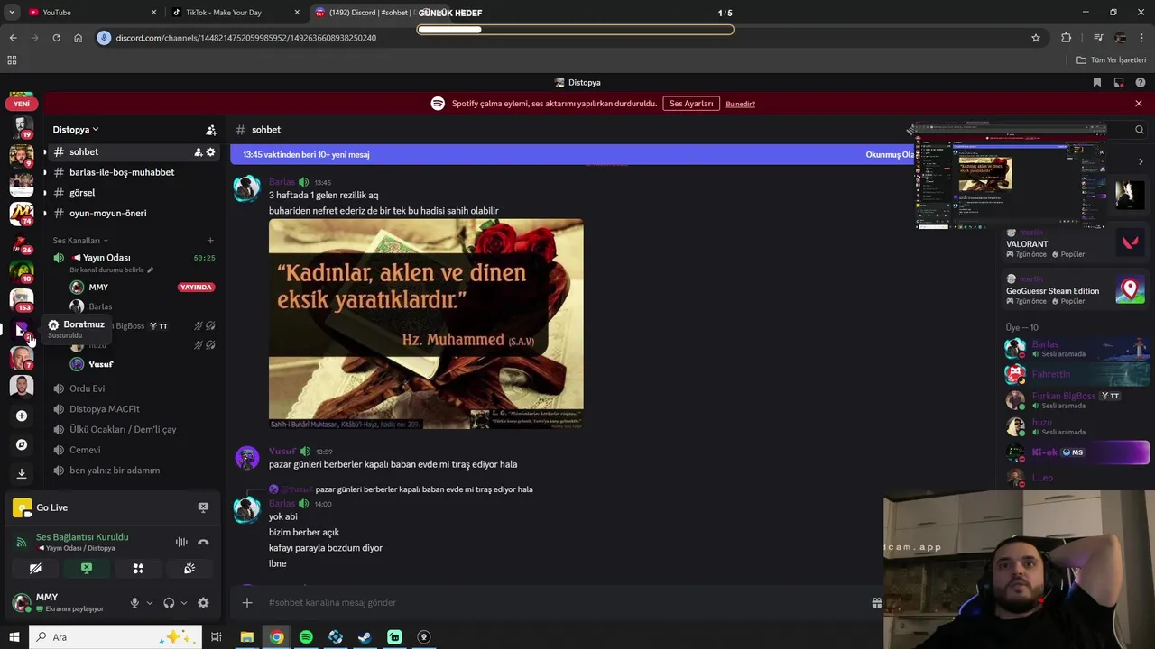This screenshot has width=1155, height=649.
Task: Set the channel status via the Bir kanal durumu belirle link
Action: [x=111, y=270]
